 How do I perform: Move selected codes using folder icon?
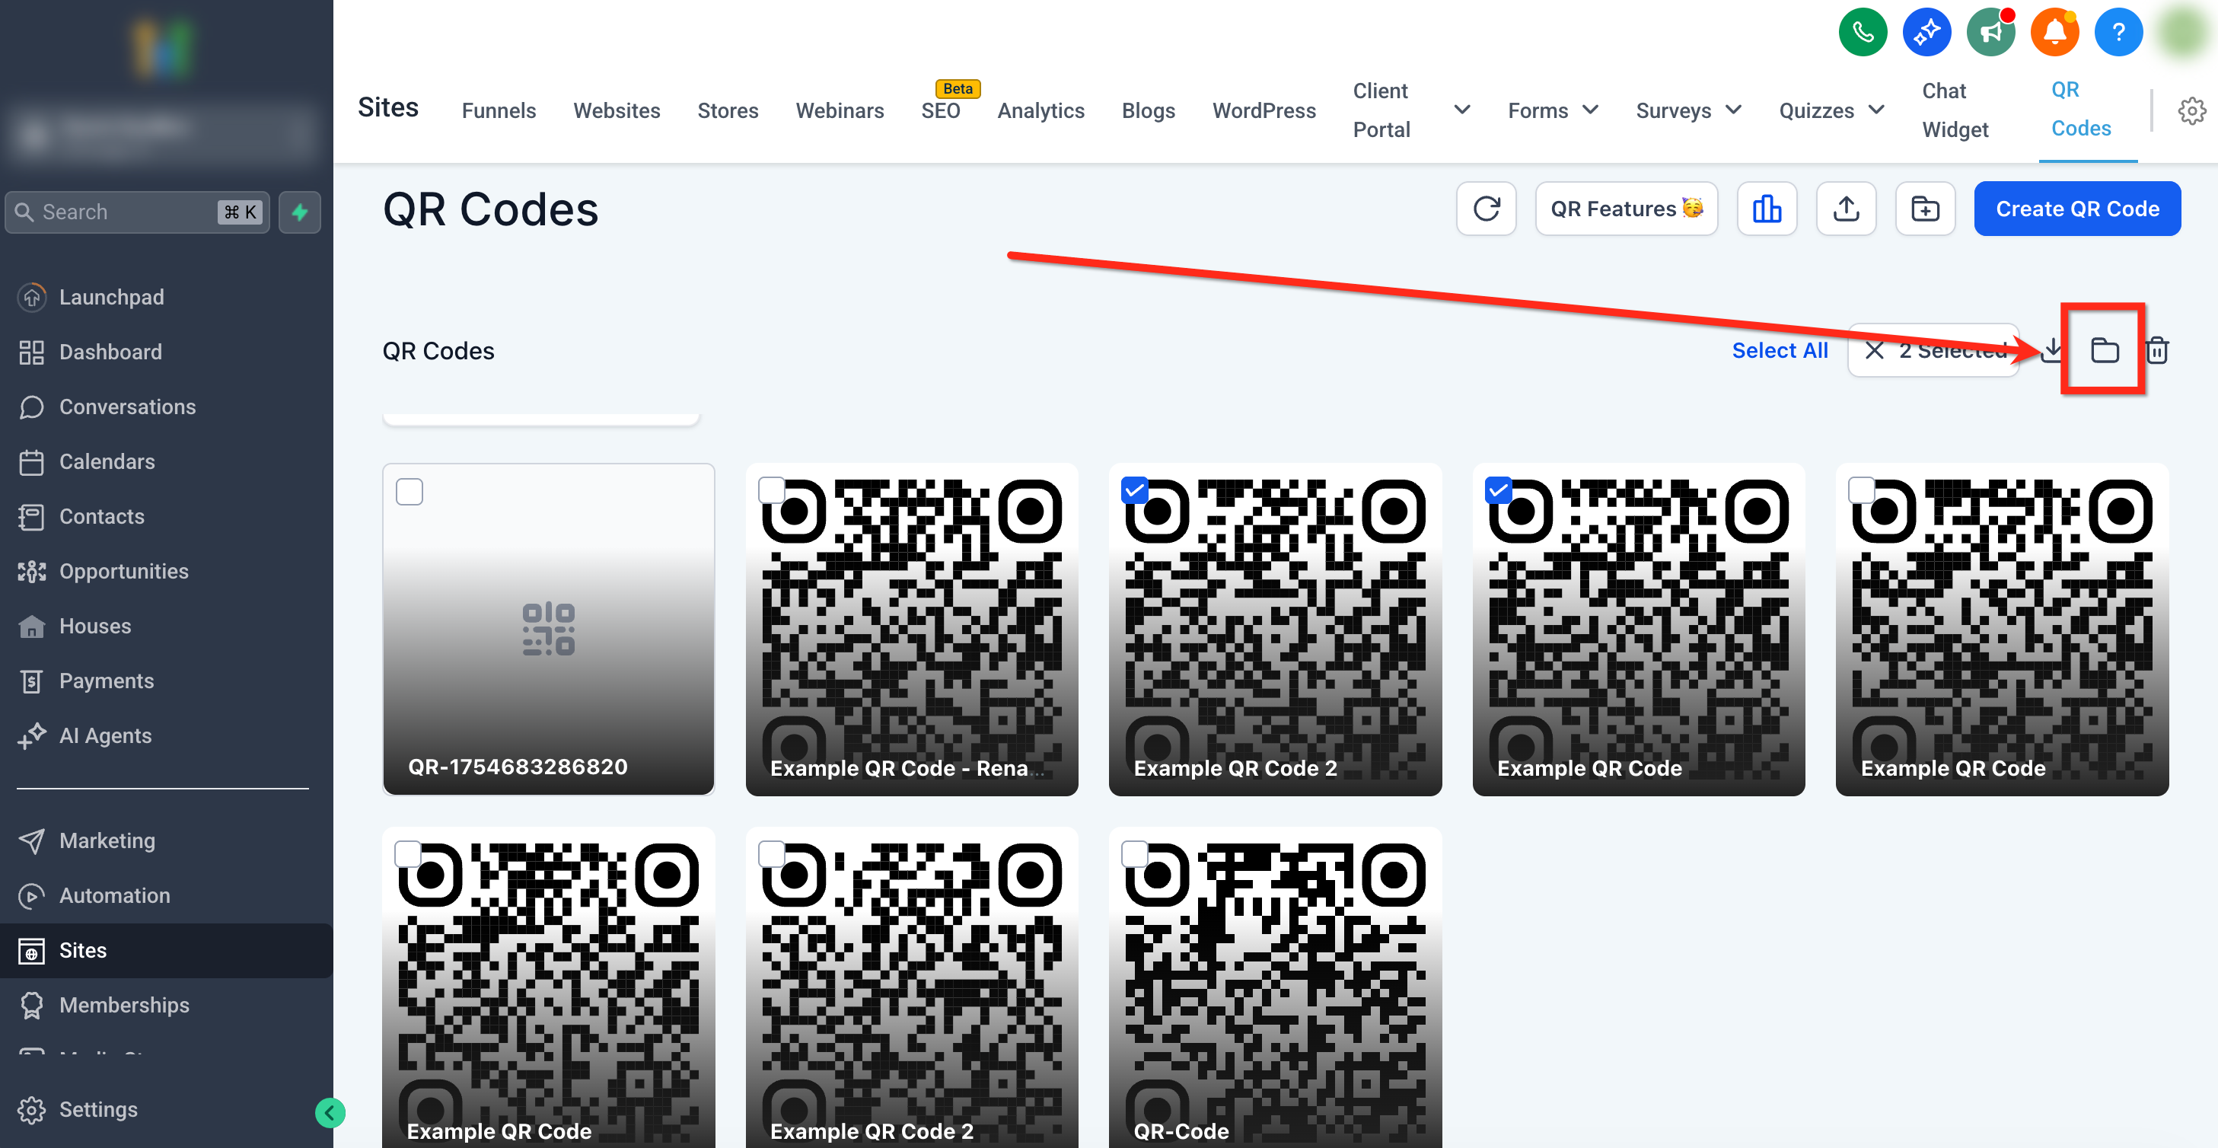pos(2104,350)
